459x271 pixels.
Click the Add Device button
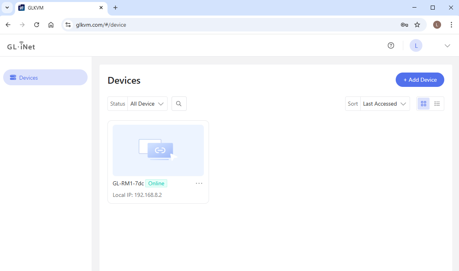pos(420,80)
